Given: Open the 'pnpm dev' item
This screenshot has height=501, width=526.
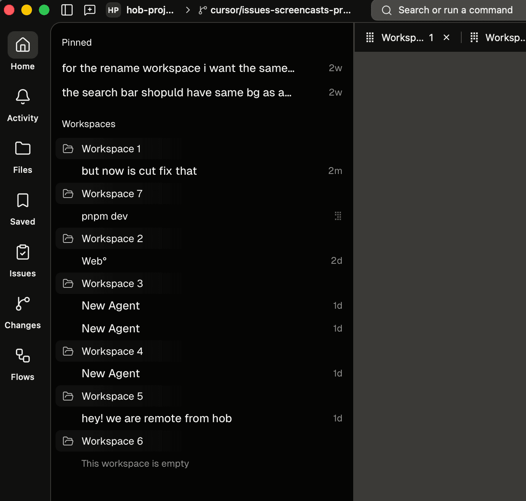Looking at the screenshot, I should tap(202, 216).
